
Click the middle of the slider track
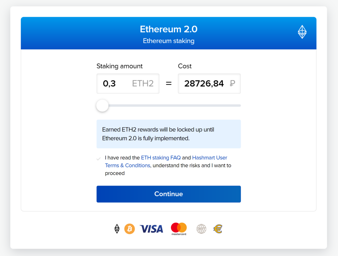pyautogui.click(x=169, y=106)
